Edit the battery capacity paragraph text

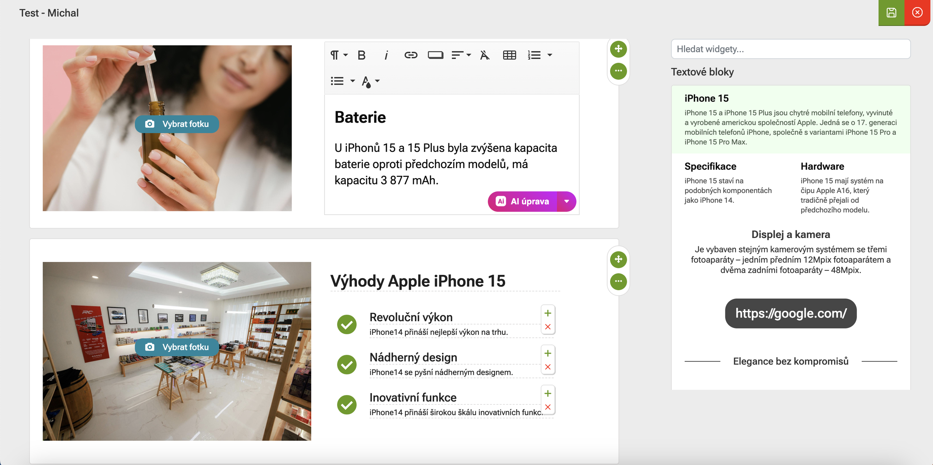click(x=446, y=164)
